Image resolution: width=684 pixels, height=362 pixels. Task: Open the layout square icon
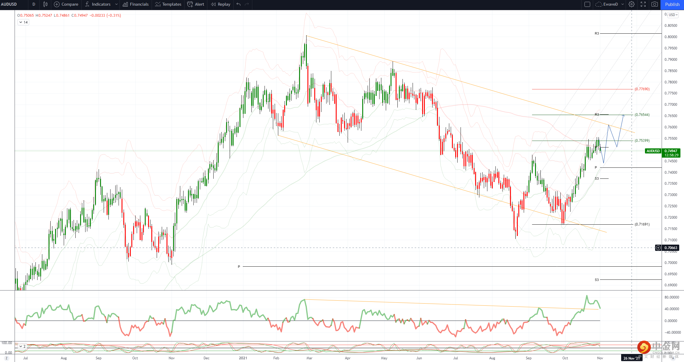pyautogui.click(x=587, y=4)
